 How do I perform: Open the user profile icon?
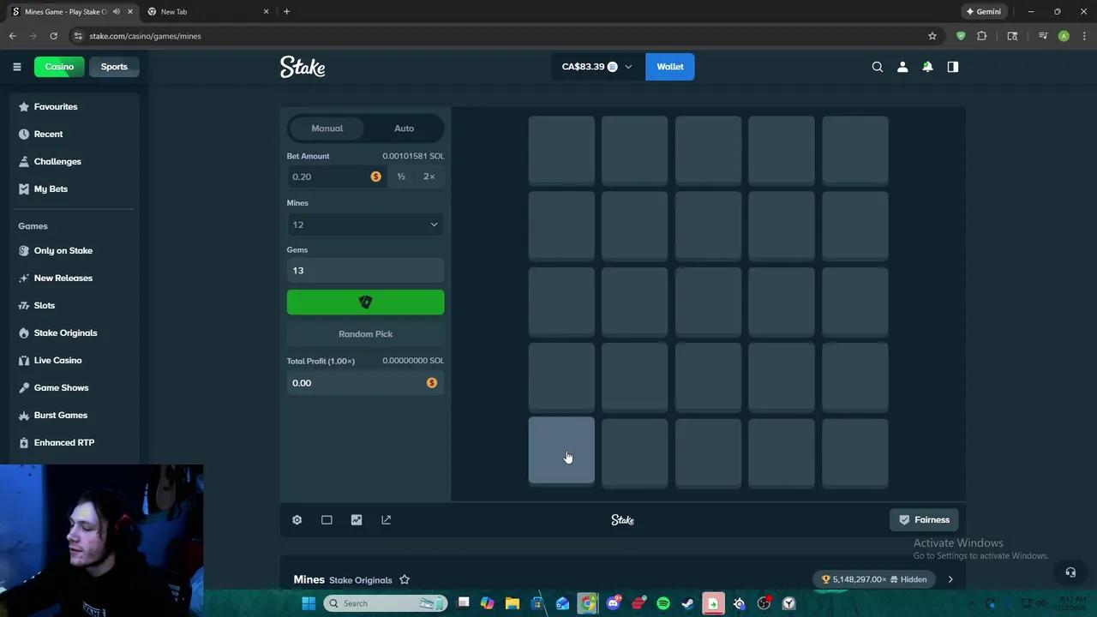(902, 67)
